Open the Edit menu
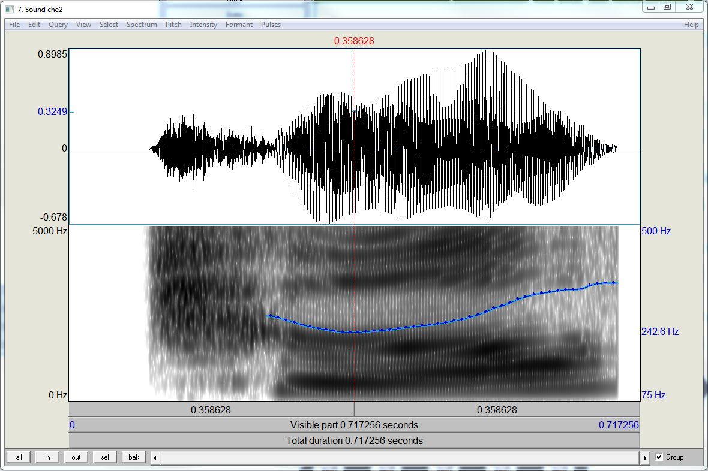The height and width of the screenshot is (471, 708). coord(34,25)
